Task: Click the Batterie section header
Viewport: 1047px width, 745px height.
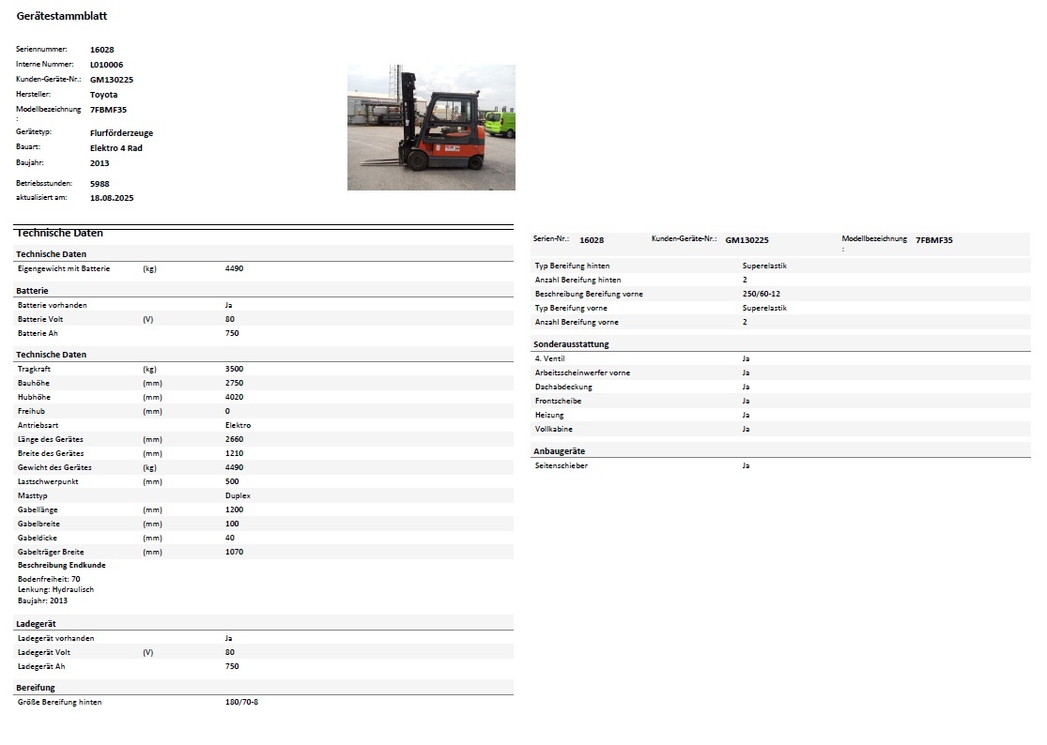Action: 32,291
